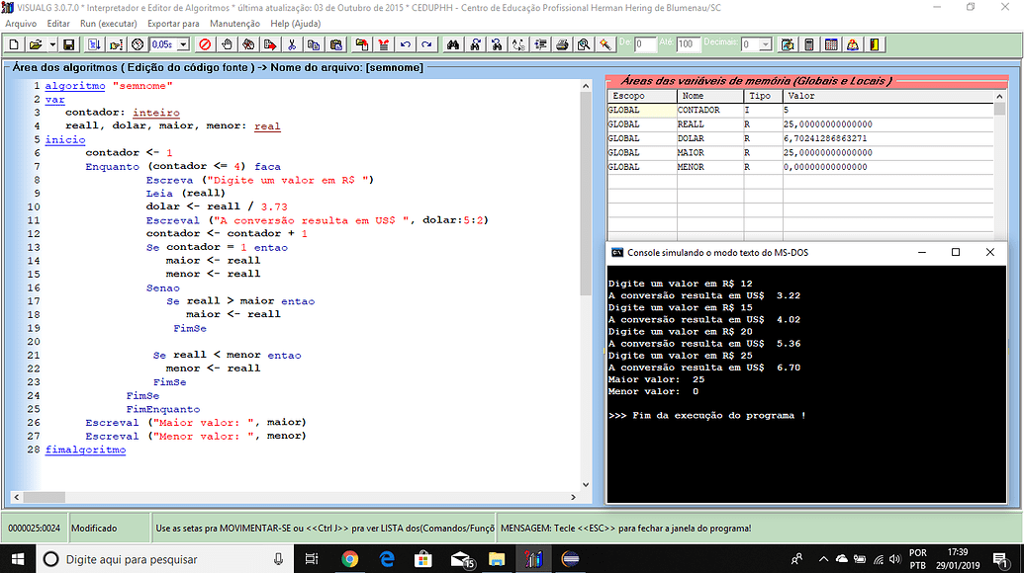This screenshot has width=1024, height=573.
Task: Open the Run (executar) menu
Action: [109, 23]
